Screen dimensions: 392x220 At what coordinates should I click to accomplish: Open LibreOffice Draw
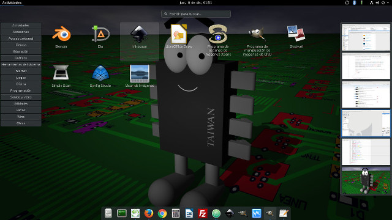179,37
